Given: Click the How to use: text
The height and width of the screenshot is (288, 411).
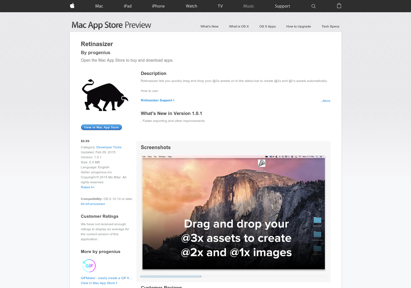Looking at the screenshot, I should pyautogui.click(x=150, y=91).
